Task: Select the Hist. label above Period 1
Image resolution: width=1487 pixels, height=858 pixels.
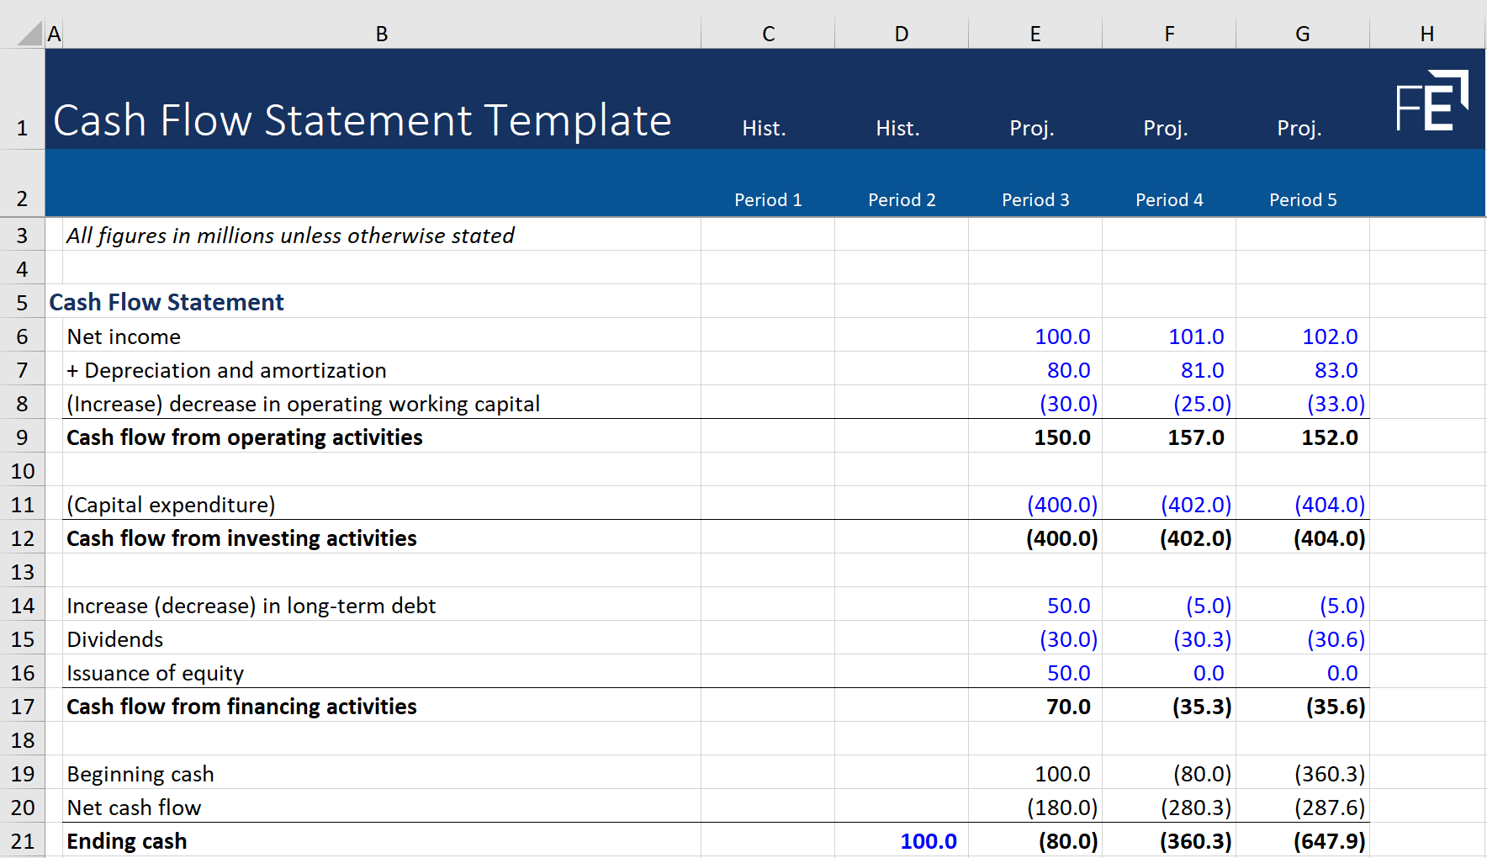Action: [764, 127]
